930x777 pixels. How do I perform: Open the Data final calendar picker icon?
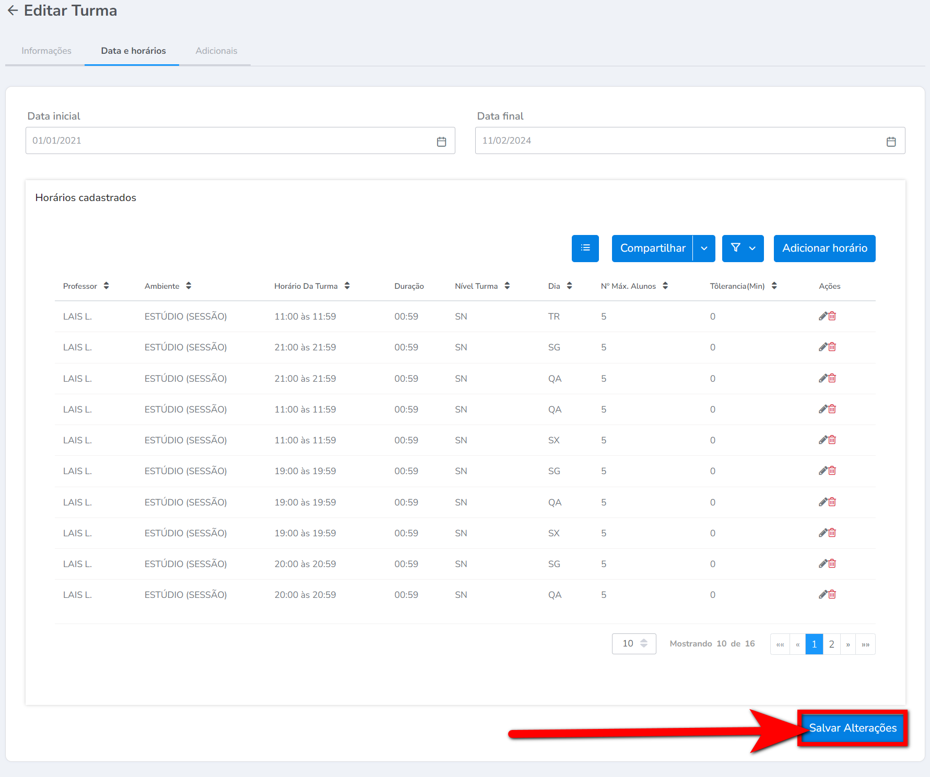pyautogui.click(x=891, y=142)
